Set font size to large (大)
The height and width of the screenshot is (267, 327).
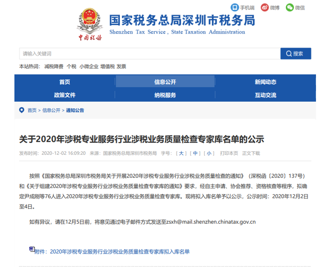181,153
